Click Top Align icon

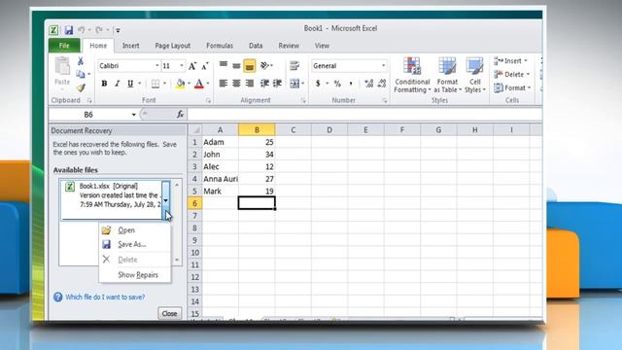tap(224, 65)
